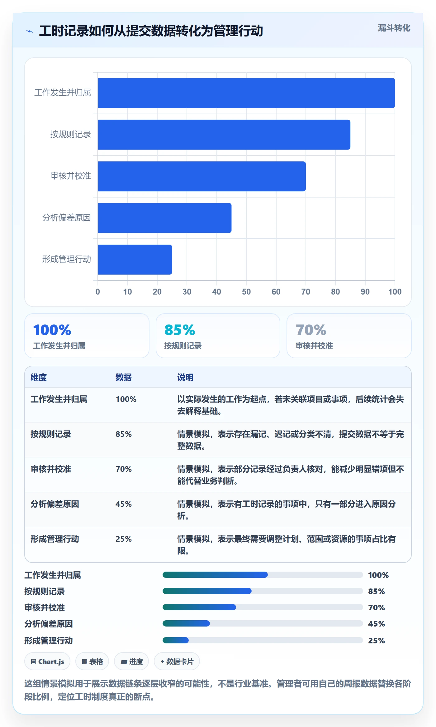Open the 100% 工作发生并归属 data card
This screenshot has width=436, height=727.
pos(87,336)
